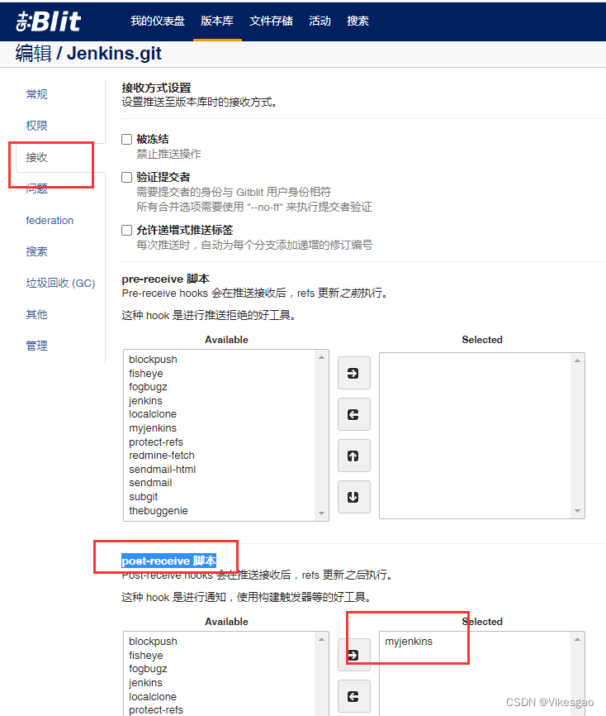Click the post-receive move-right arrow button
Image resolution: width=606 pixels, height=716 pixels.
354,655
